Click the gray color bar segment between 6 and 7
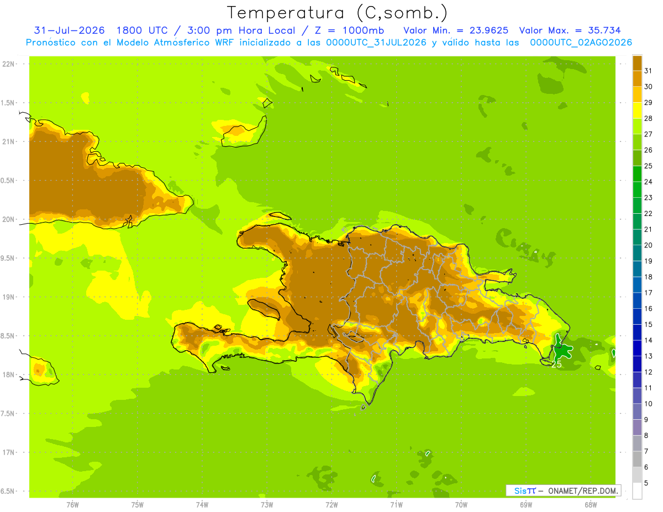This screenshot has width=663, height=512. [x=637, y=459]
